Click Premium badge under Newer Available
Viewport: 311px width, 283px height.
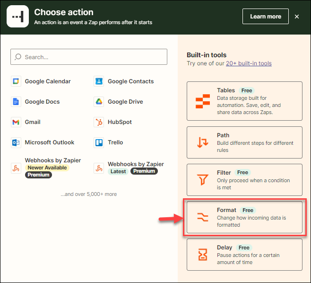tap(38, 175)
